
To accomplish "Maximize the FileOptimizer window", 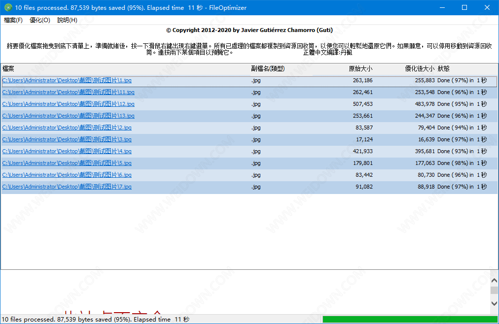I will tap(464, 7).
